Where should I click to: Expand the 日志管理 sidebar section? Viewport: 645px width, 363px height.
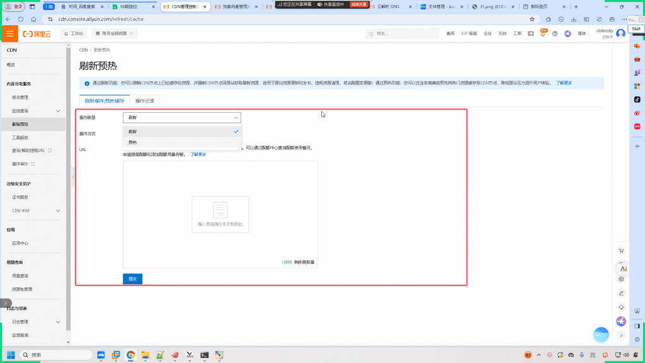click(x=58, y=322)
